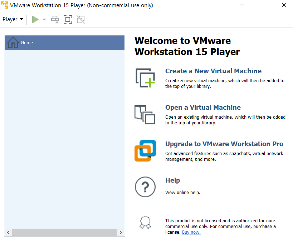Screen dimensions: 293x243
Task: Click the library horizontal scrollbar thumb
Action: [64, 232]
